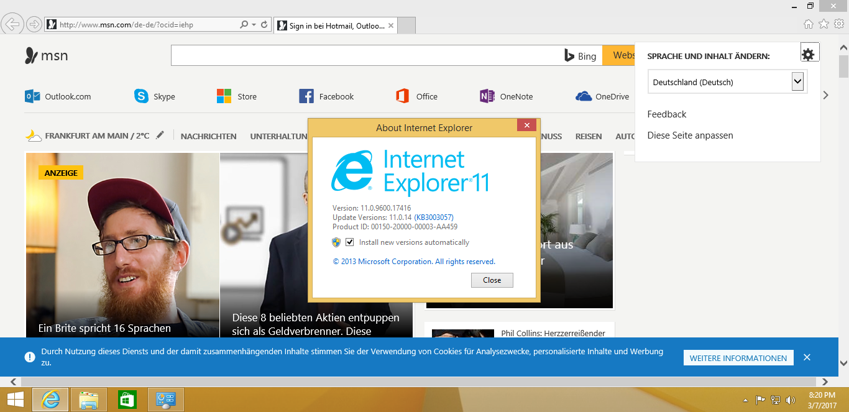Open the Office shortcut
Viewport: 849px width, 412px height.
[x=416, y=96]
